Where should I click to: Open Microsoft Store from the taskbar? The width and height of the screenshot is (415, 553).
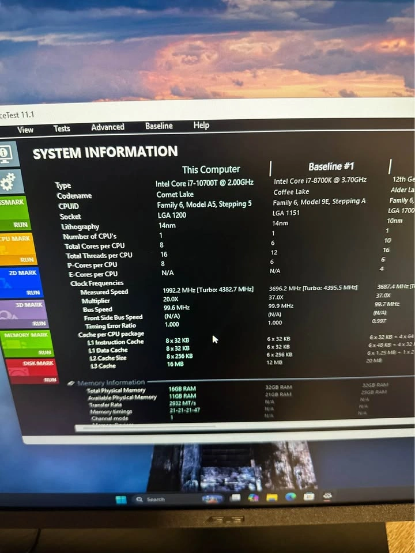coord(309,496)
